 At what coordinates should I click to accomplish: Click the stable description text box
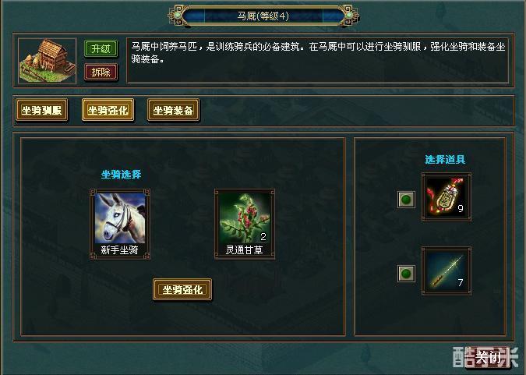pos(317,61)
